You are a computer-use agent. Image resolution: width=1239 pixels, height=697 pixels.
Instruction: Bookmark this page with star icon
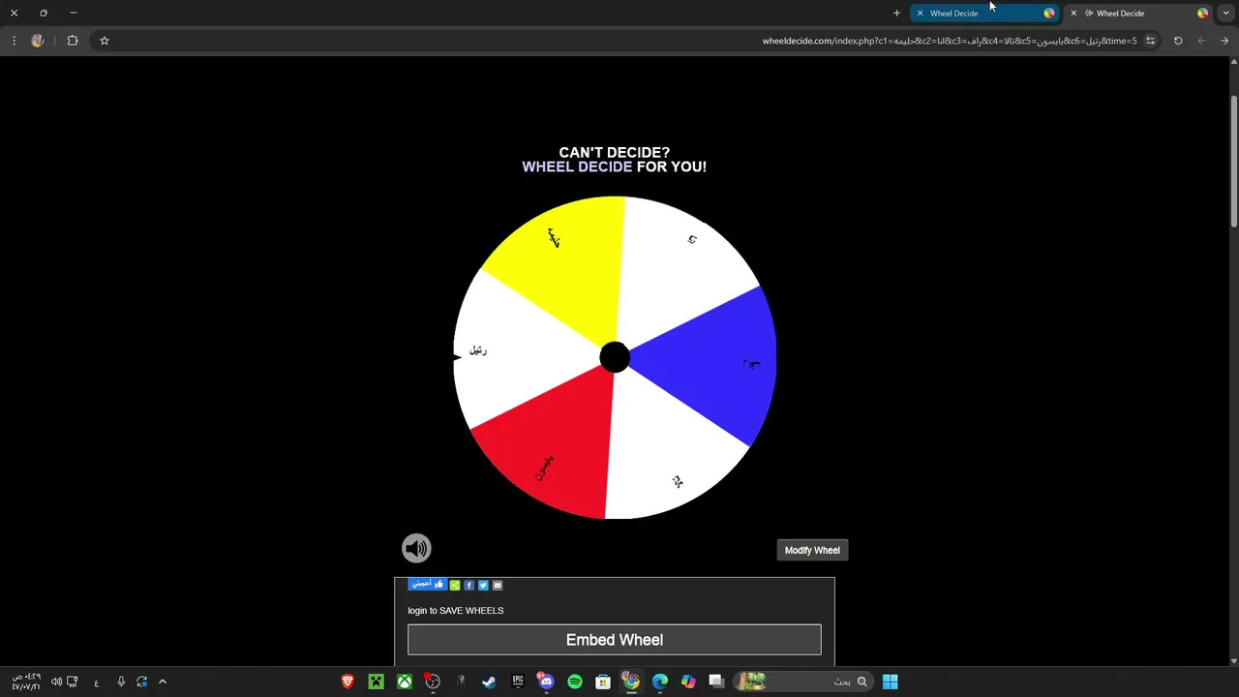coord(105,41)
